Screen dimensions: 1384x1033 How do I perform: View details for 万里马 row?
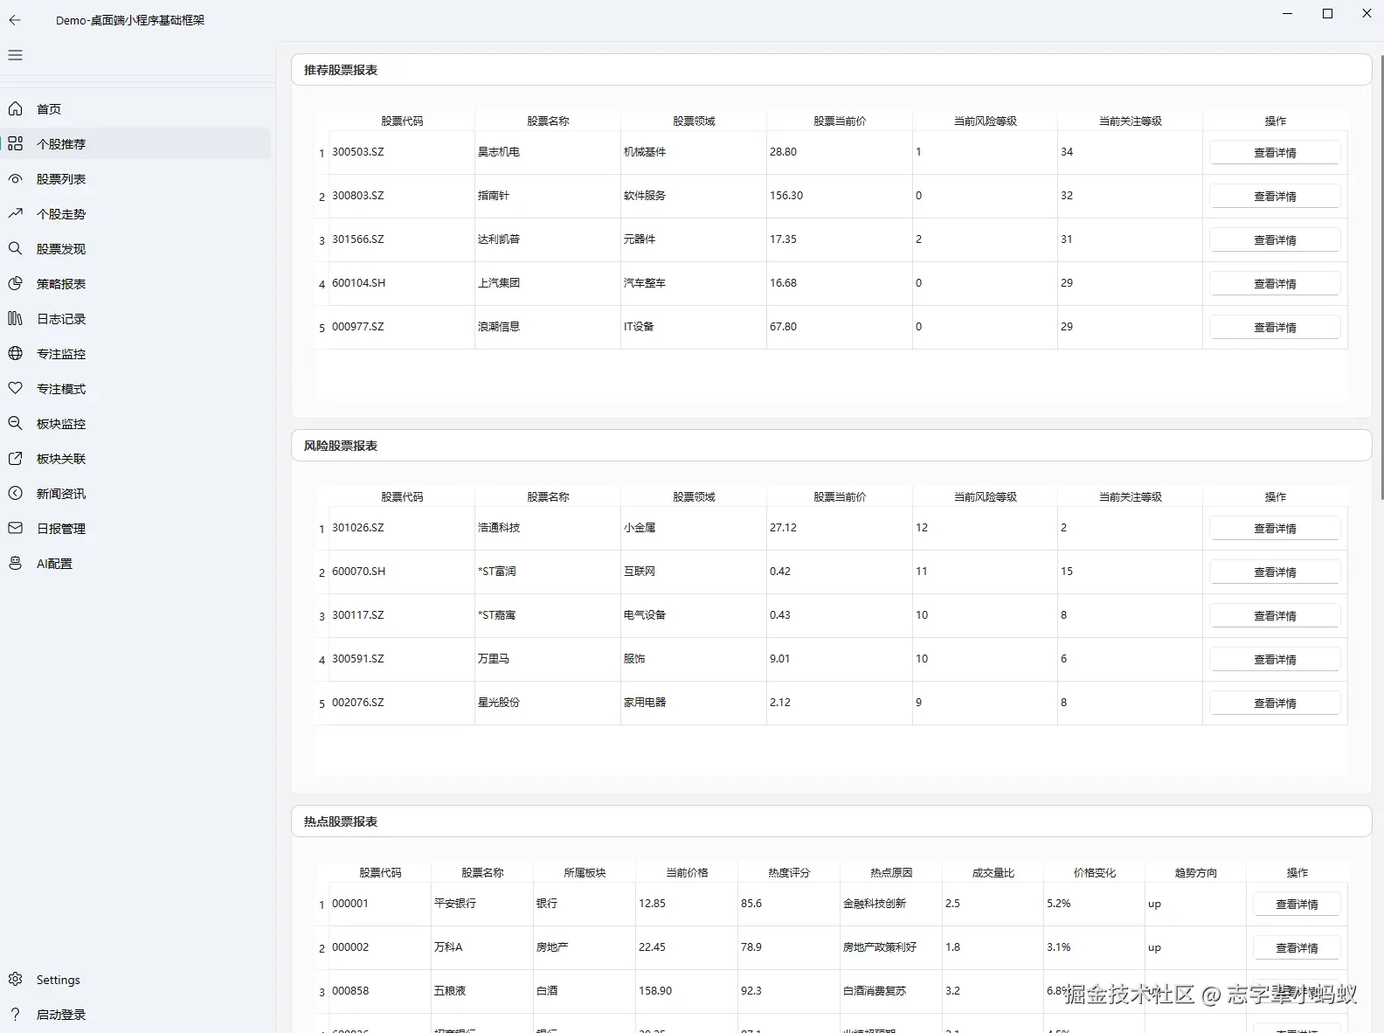tap(1275, 659)
